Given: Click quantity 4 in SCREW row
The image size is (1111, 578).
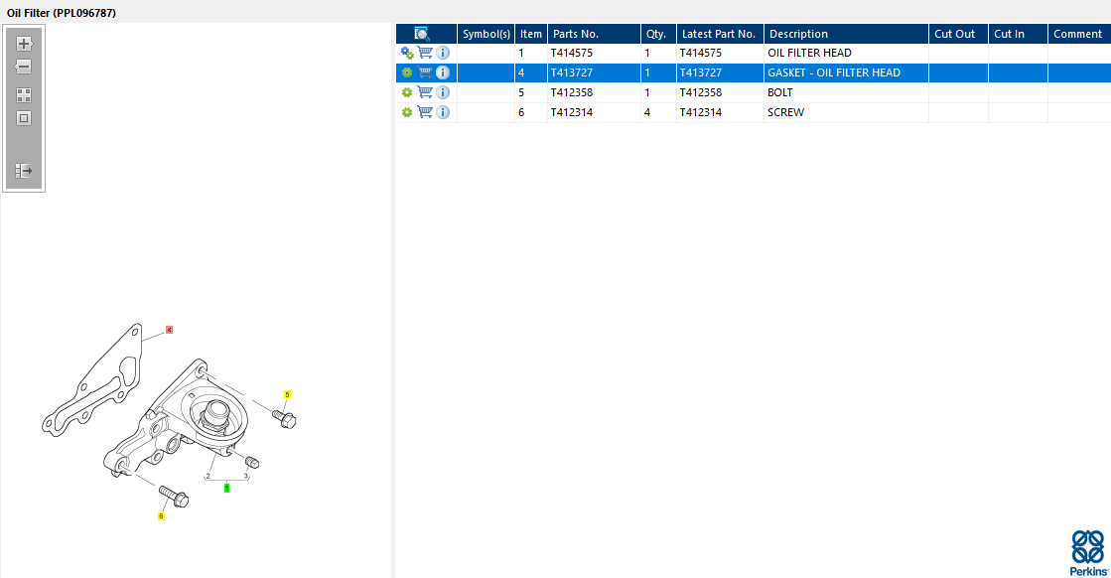Looking at the screenshot, I should [647, 112].
